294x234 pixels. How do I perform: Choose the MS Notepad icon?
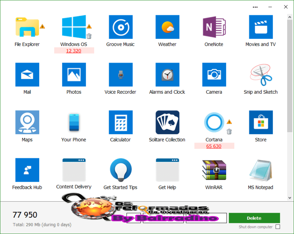pos(261,170)
